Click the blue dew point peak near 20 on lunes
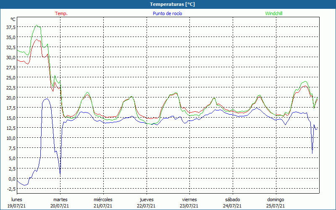Screen dimensions: 336x210 [47, 99]
